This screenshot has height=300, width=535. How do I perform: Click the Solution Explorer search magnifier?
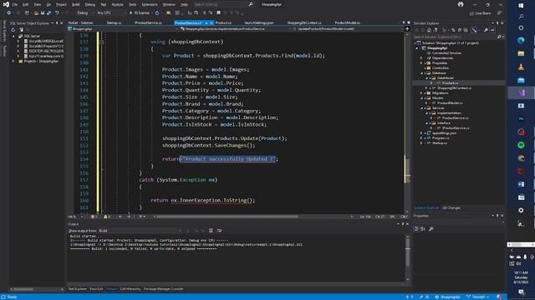click(499, 37)
